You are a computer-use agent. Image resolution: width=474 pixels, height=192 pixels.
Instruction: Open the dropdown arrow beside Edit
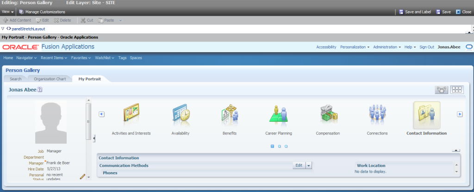click(309, 165)
